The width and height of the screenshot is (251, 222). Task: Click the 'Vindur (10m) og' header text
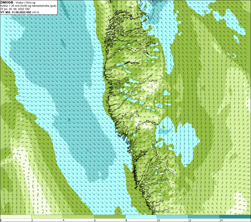click(x=25, y=3)
